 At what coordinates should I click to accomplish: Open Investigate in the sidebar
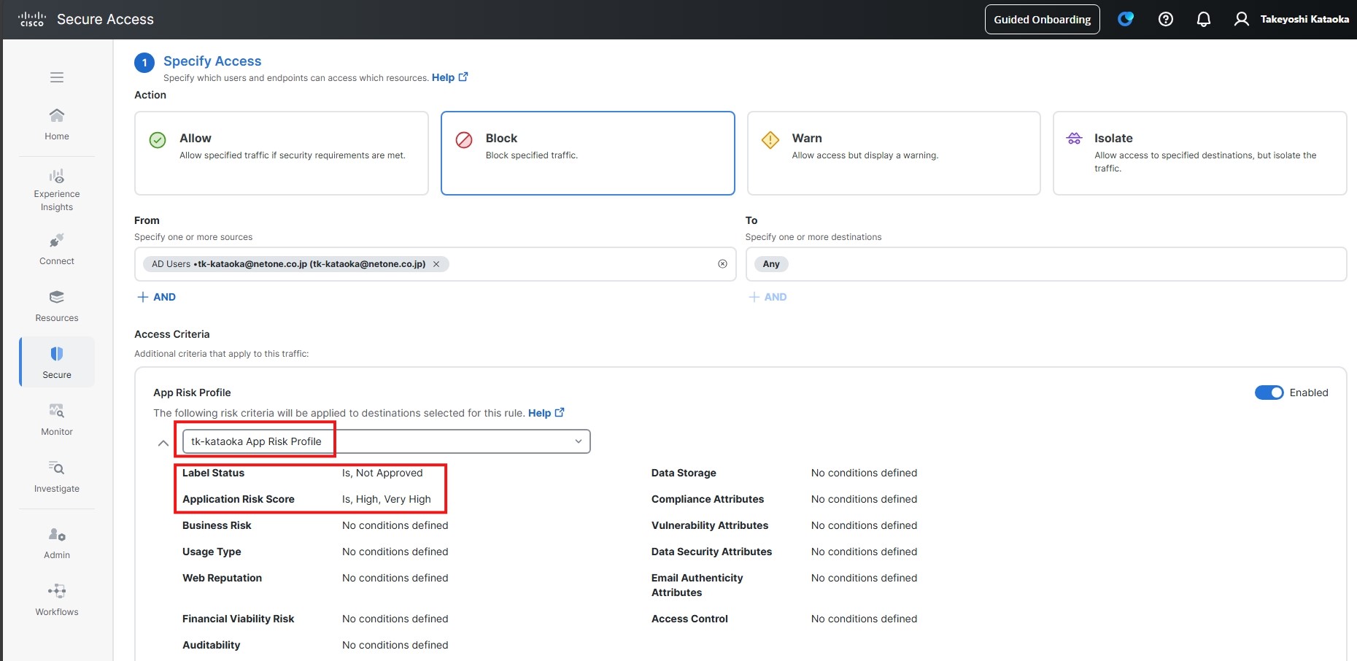(x=57, y=476)
